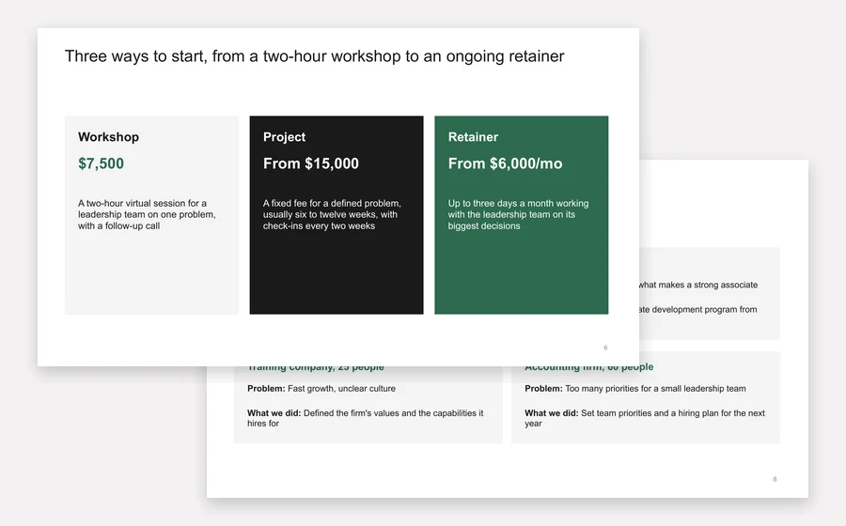The image size is (846, 526).
Task: Click slide number 6 on front slide
Action: (x=605, y=348)
